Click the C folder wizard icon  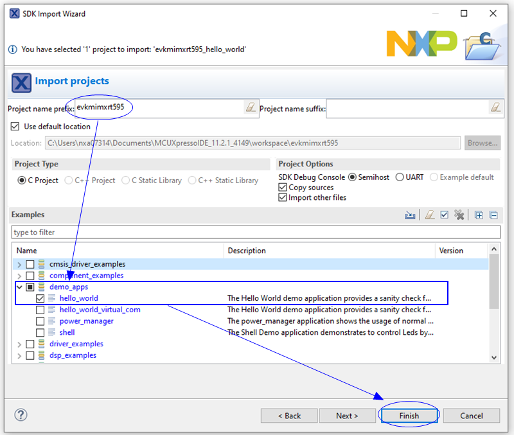483,46
